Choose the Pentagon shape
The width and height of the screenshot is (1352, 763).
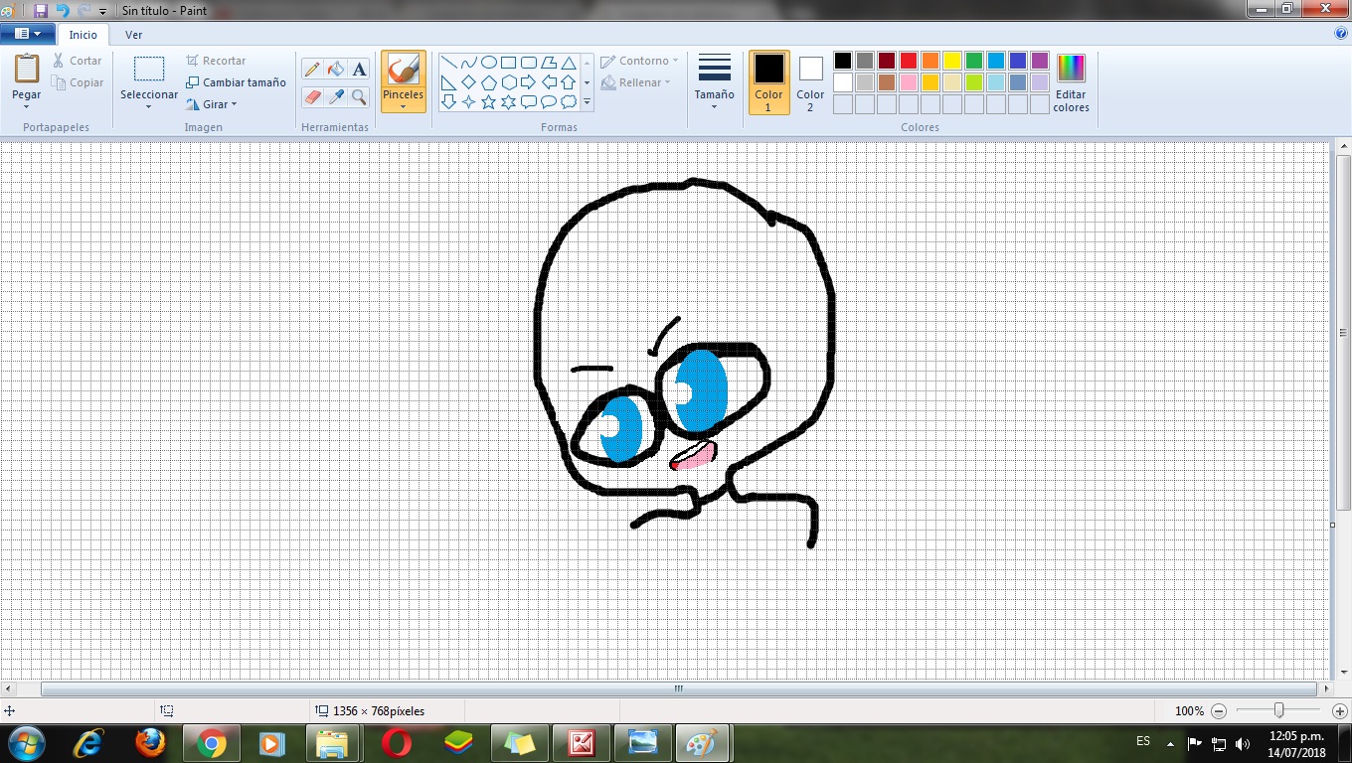pos(489,82)
